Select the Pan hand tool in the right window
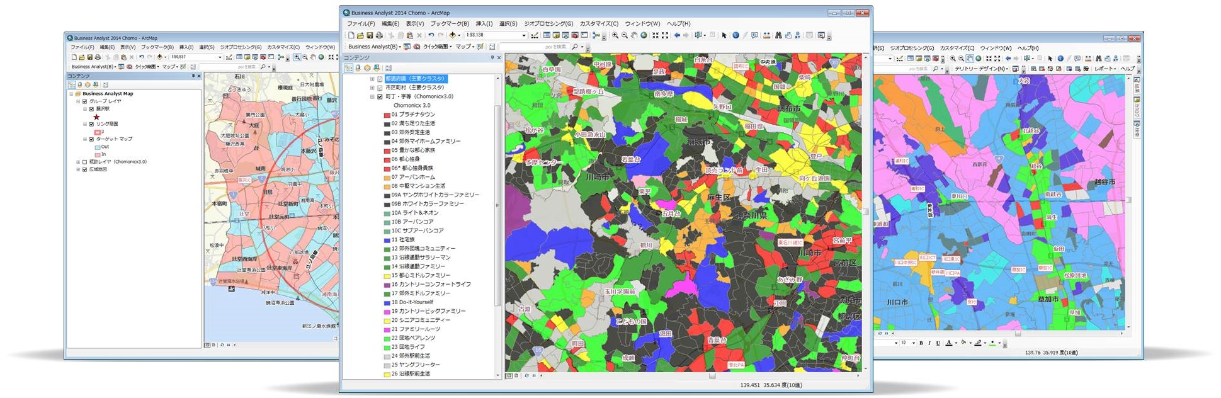The width and height of the screenshot is (1221, 398). (x=970, y=59)
